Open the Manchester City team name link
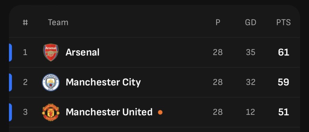This screenshot has height=132, width=309. click(103, 82)
